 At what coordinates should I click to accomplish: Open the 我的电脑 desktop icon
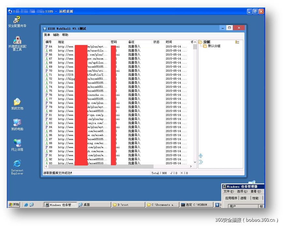tap(17, 123)
